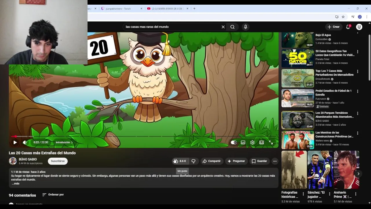Image resolution: width=371 pixels, height=209 pixels.
Task: Close the LA BARRA BRAVA tab
Action: (x=187, y=9)
